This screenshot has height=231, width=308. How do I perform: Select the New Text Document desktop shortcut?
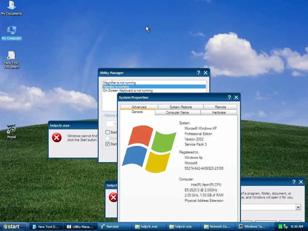[x=11, y=60]
